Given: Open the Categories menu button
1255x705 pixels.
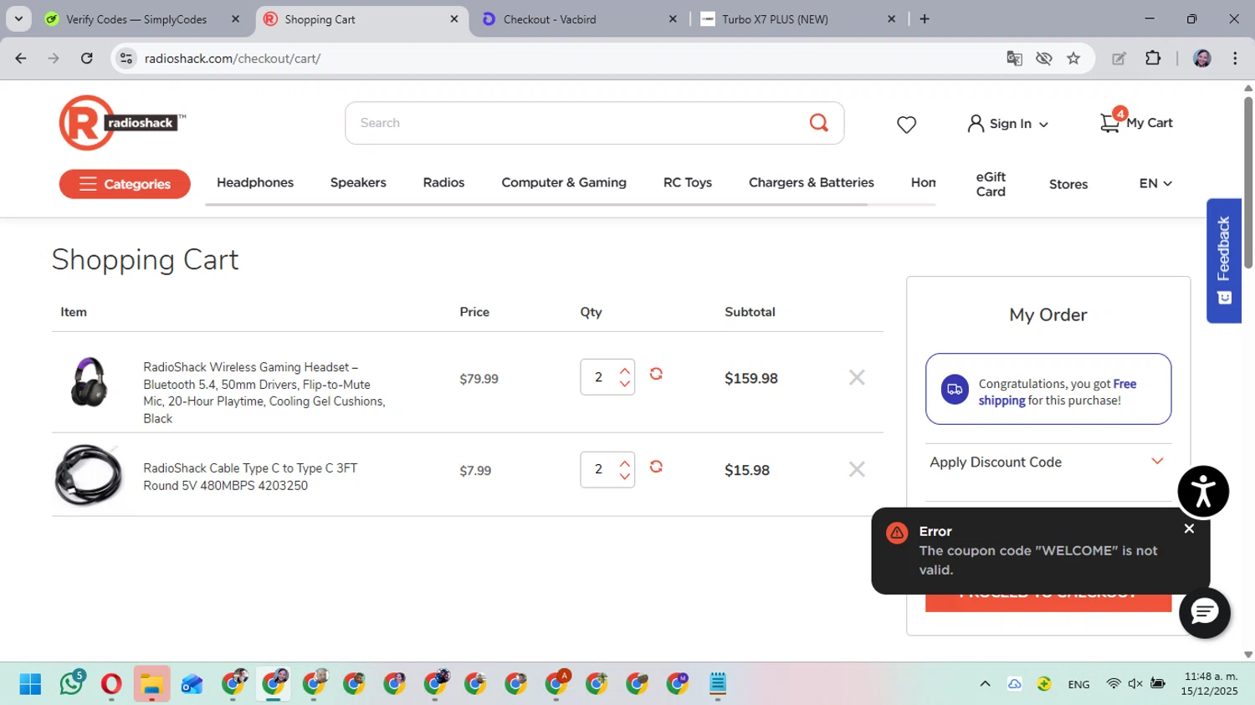Looking at the screenshot, I should tap(125, 184).
